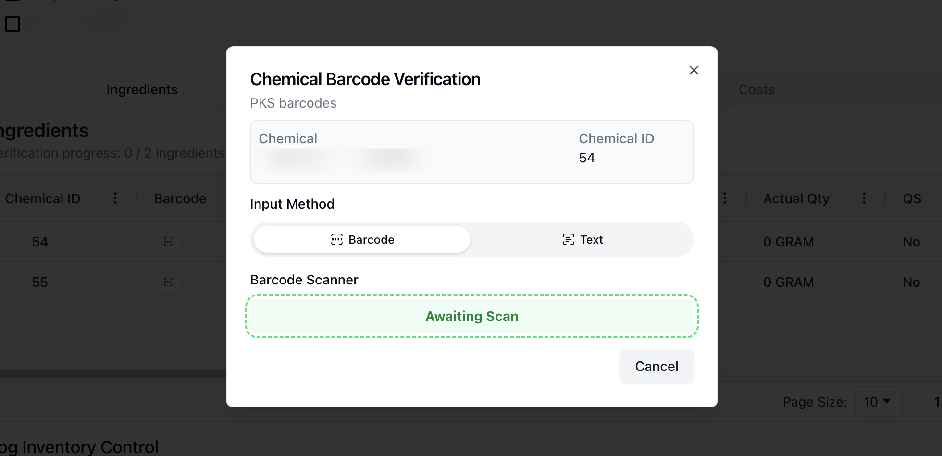Click the barcode icon in Barcode toggle

click(x=337, y=239)
